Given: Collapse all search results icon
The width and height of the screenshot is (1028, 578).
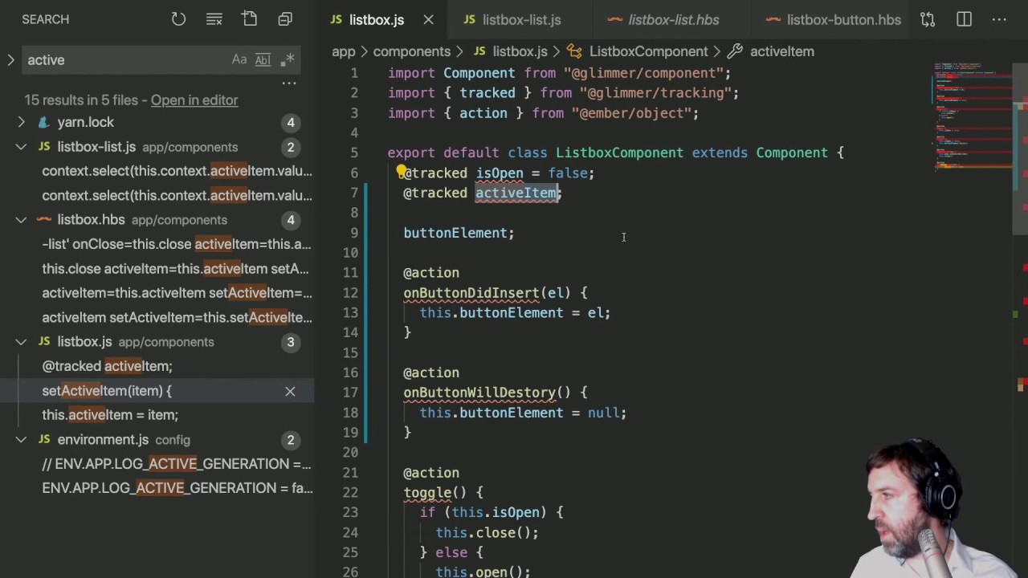Looking at the screenshot, I should tap(285, 19).
